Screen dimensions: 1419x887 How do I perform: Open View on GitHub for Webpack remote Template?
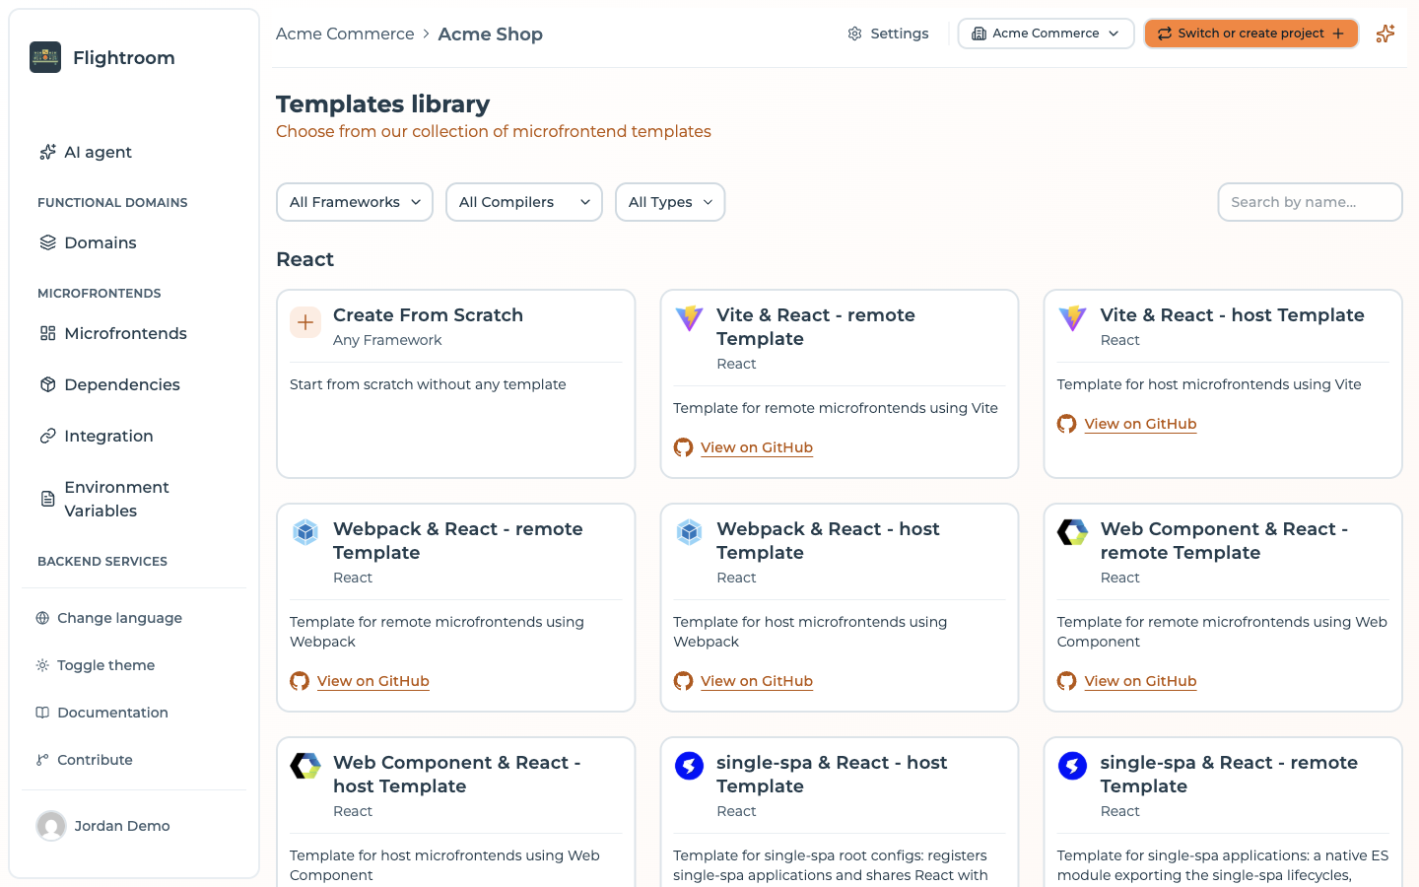pos(372,681)
